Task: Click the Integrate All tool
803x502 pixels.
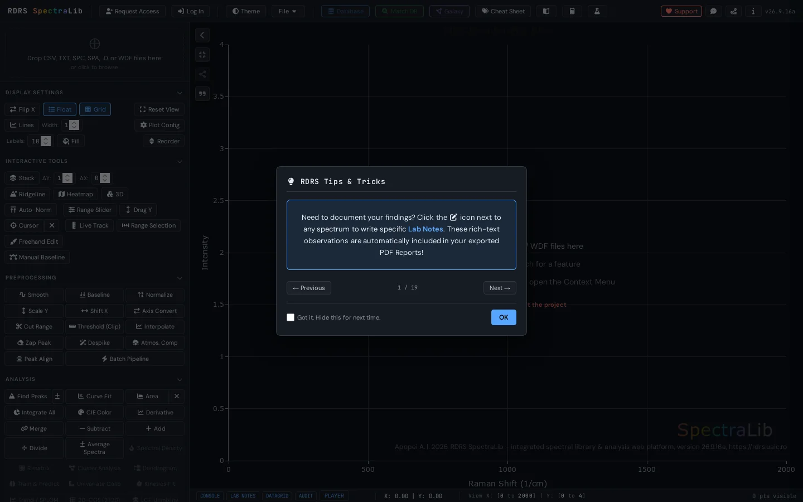Action: pyautogui.click(x=34, y=412)
